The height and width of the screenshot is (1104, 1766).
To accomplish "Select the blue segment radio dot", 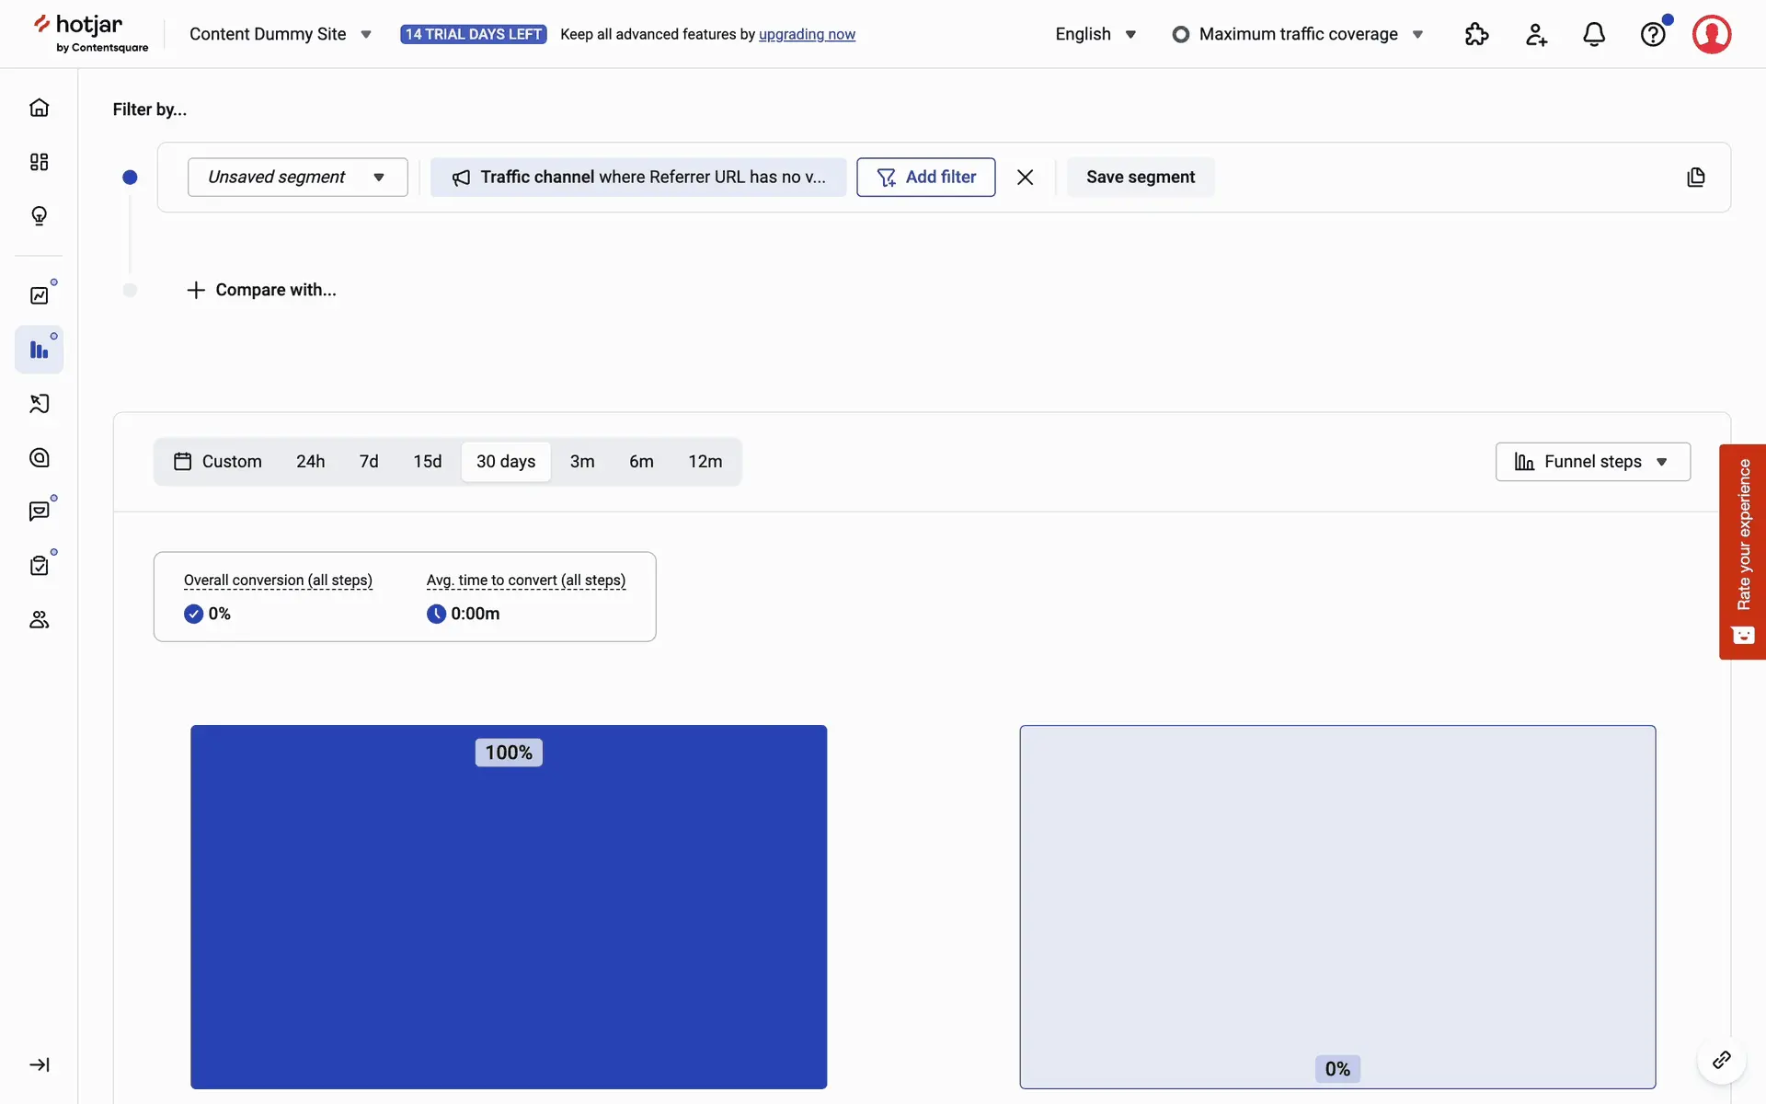I will 130,177.
